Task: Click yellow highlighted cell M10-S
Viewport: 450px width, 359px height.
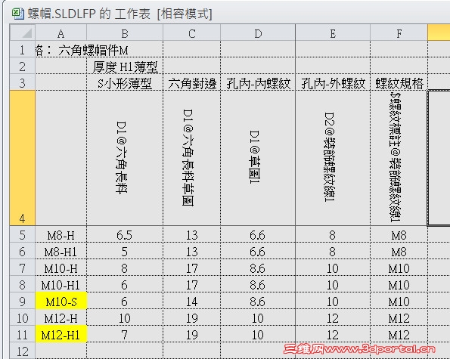Action: point(61,301)
